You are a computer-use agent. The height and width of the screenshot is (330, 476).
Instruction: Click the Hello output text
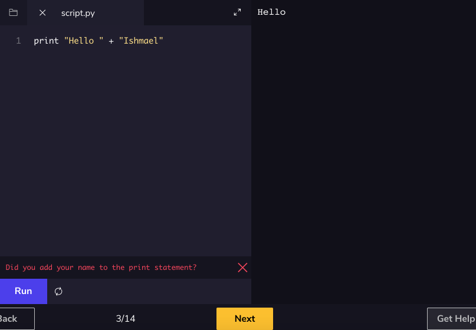(x=271, y=12)
